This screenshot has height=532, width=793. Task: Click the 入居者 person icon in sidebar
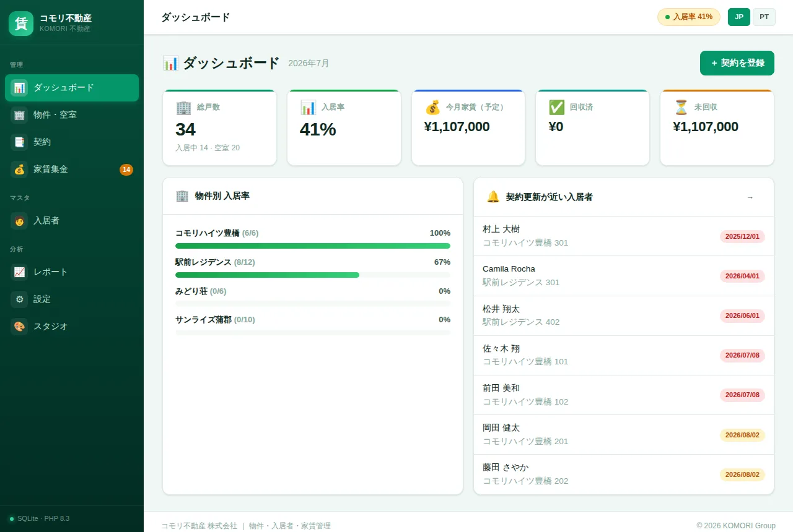click(19, 221)
